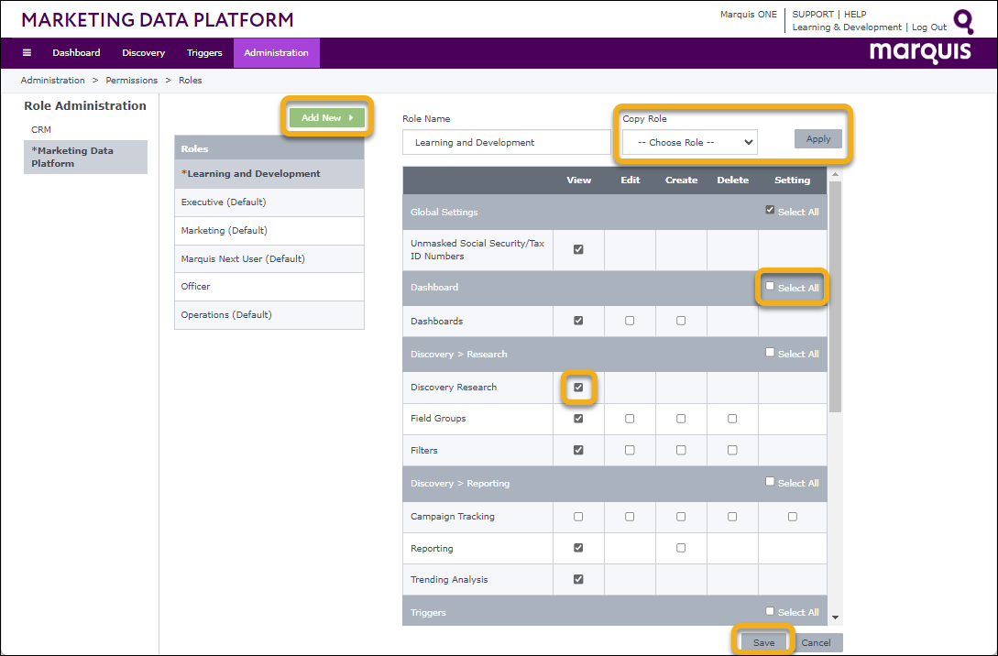Screen dimensions: 998x656
Task: Click the marquis logo
Action: click(x=920, y=51)
